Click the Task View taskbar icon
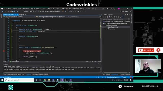Image resolution: width=163 pixels, height=91 pixels. pyautogui.click(x=40, y=80)
